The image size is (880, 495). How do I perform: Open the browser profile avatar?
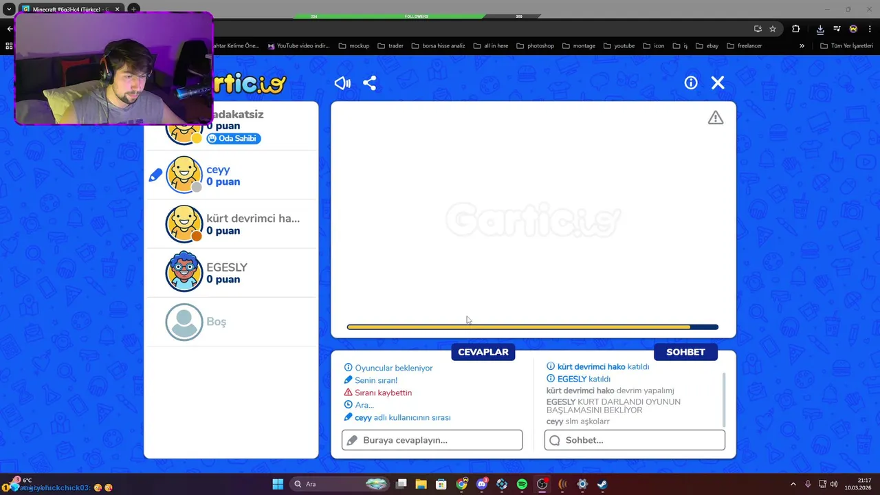853,29
